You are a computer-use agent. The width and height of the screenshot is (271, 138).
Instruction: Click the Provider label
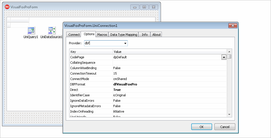[75, 43]
